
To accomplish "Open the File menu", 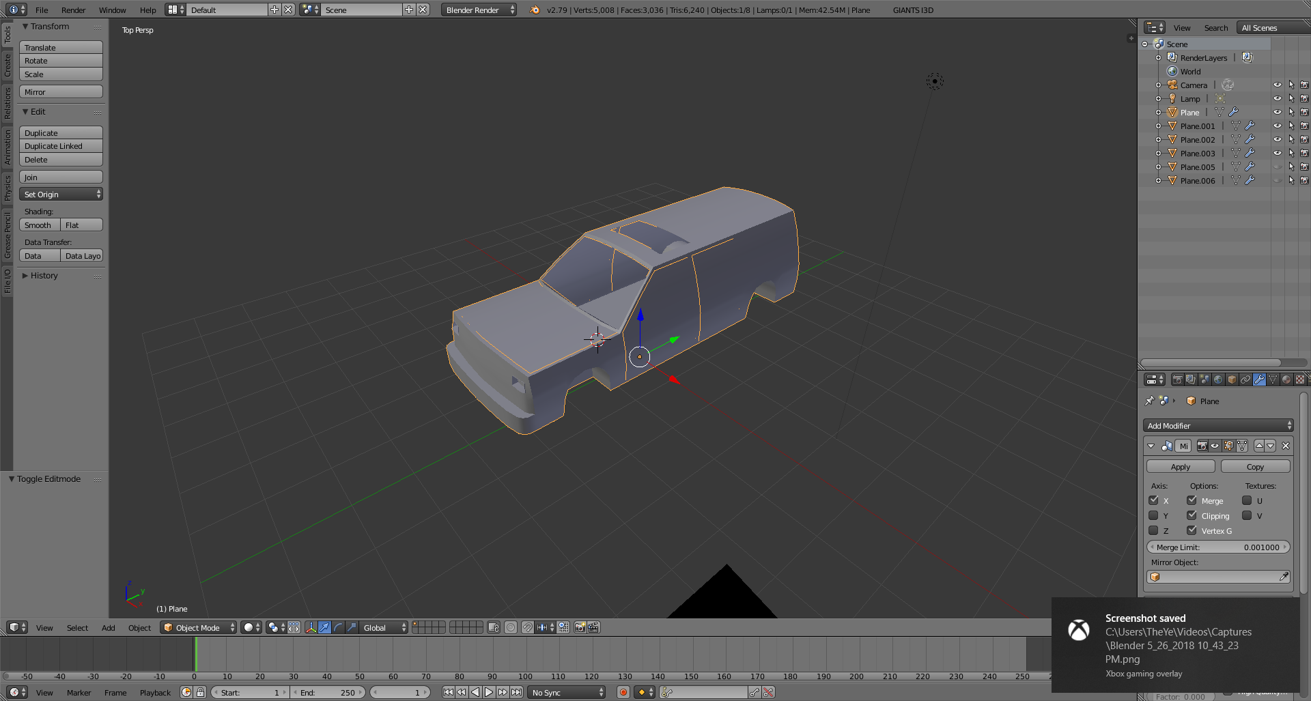I will (42, 10).
